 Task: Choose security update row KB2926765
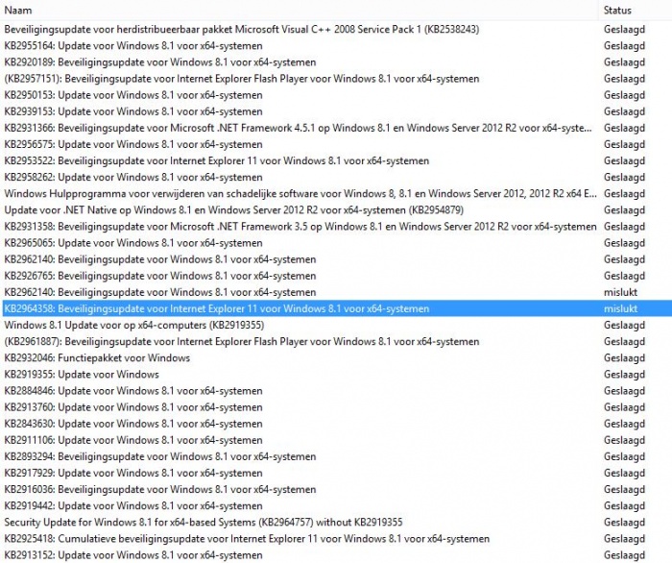coord(336,276)
